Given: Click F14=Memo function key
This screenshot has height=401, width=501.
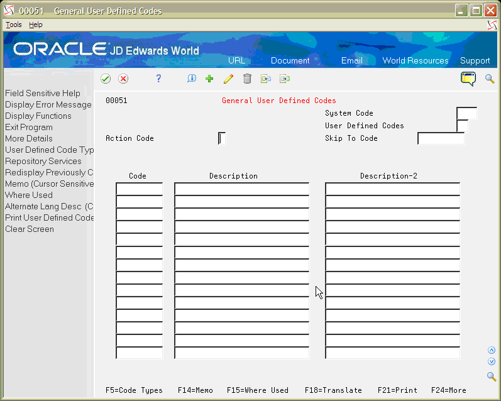Looking at the screenshot, I should pyautogui.click(x=195, y=390).
